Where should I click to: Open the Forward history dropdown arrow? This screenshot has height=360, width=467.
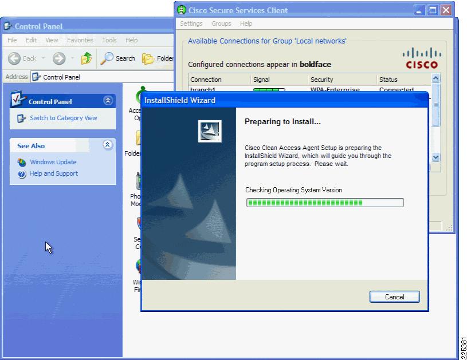(x=72, y=58)
